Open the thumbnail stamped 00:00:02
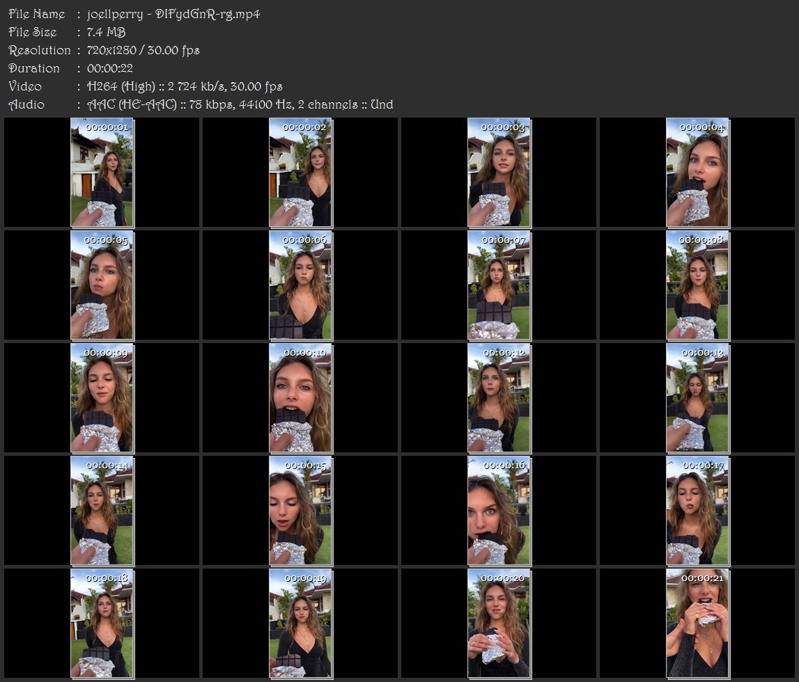The width and height of the screenshot is (799, 682). tap(301, 173)
